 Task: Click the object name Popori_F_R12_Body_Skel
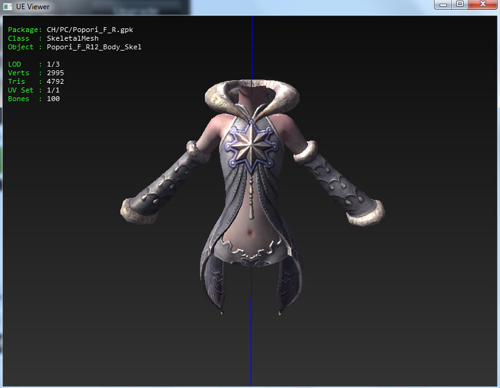click(94, 47)
